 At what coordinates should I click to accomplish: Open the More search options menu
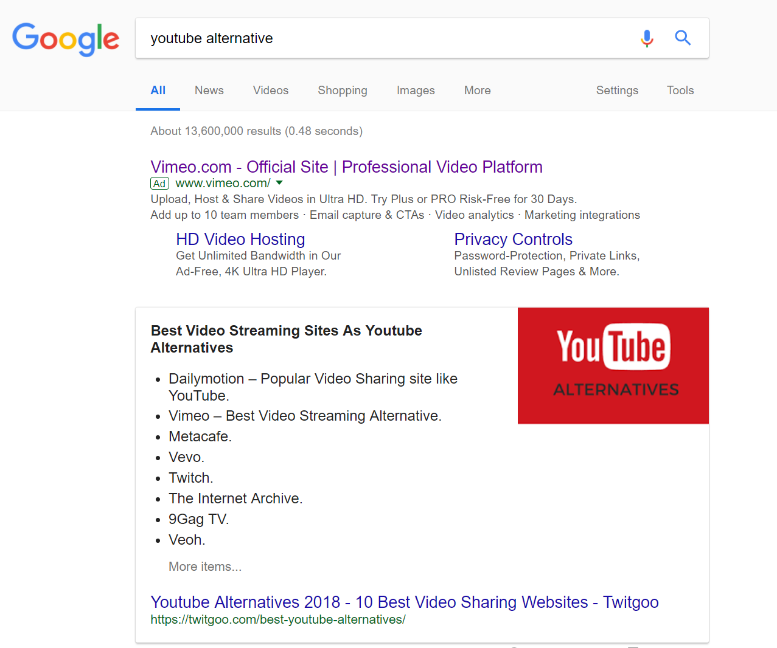click(x=477, y=91)
